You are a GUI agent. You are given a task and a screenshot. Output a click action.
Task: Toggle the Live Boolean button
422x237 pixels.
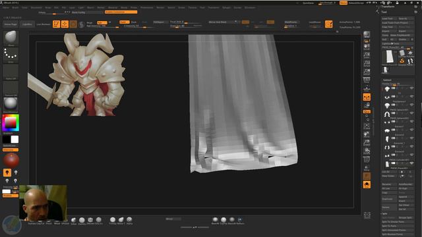click(x=44, y=24)
